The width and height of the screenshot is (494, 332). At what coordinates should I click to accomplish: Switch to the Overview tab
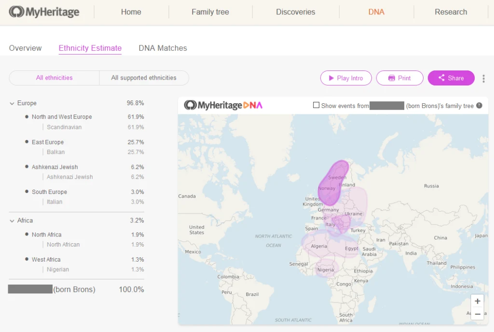click(25, 48)
